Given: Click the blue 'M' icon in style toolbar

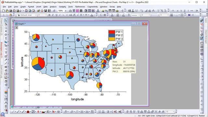Looking at the screenshot, I should (189, 15).
